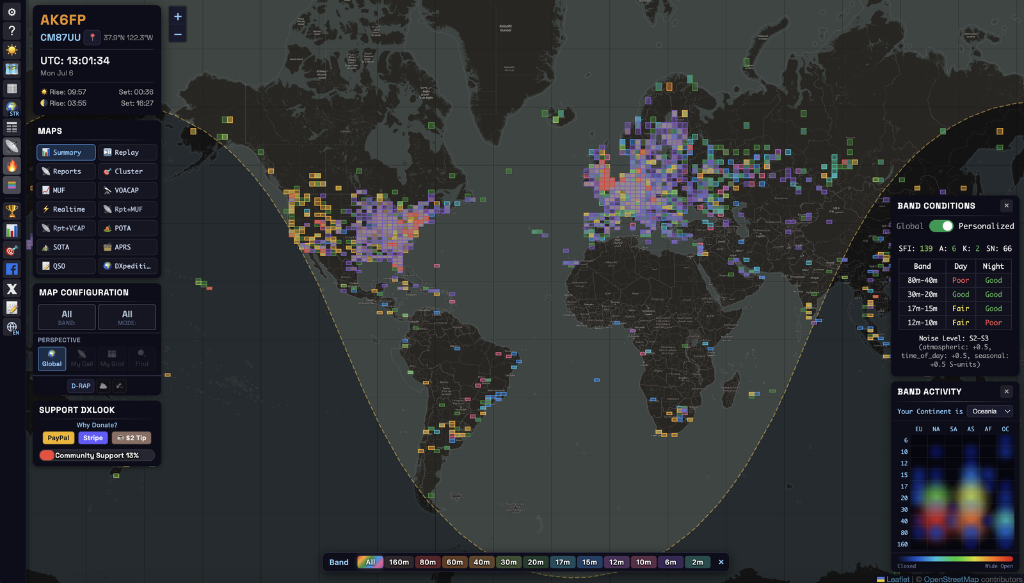Click the Closed to Wide Open color scale
1024x583 pixels.
(955, 559)
